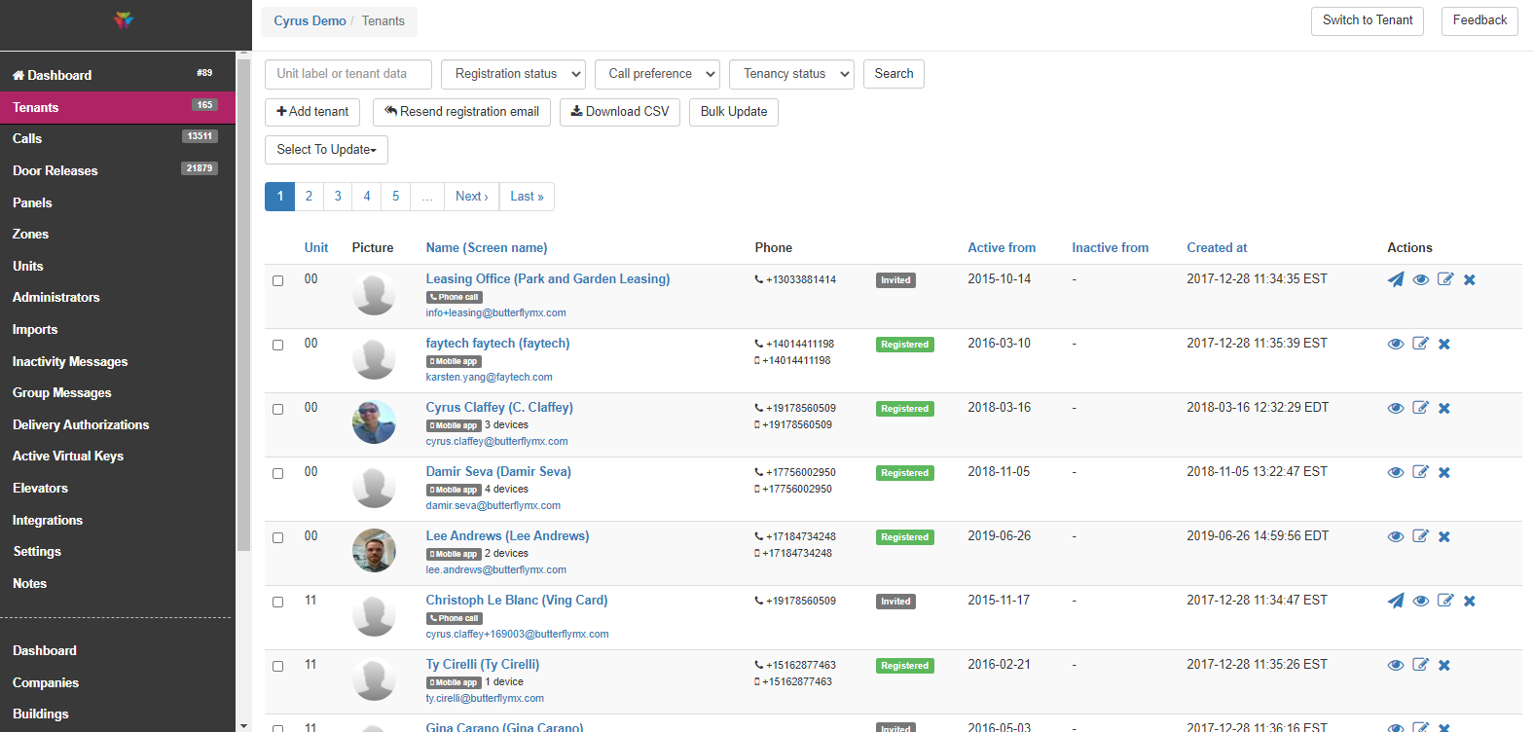
Task: Check the Lee Andrews row checkbox
Action: pyautogui.click(x=278, y=538)
